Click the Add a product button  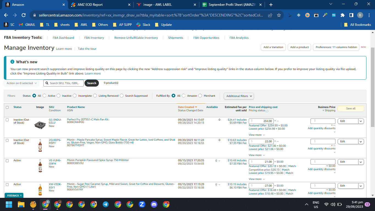point(300,47)
